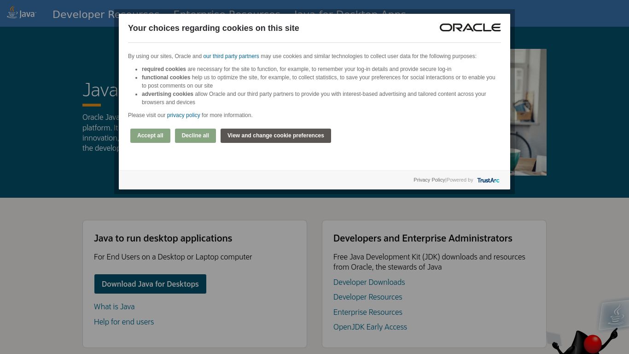This screenshot has width=629, height=354.
Task: Click 'Your choices regarding cookies' title
Action: click(214, 28)
